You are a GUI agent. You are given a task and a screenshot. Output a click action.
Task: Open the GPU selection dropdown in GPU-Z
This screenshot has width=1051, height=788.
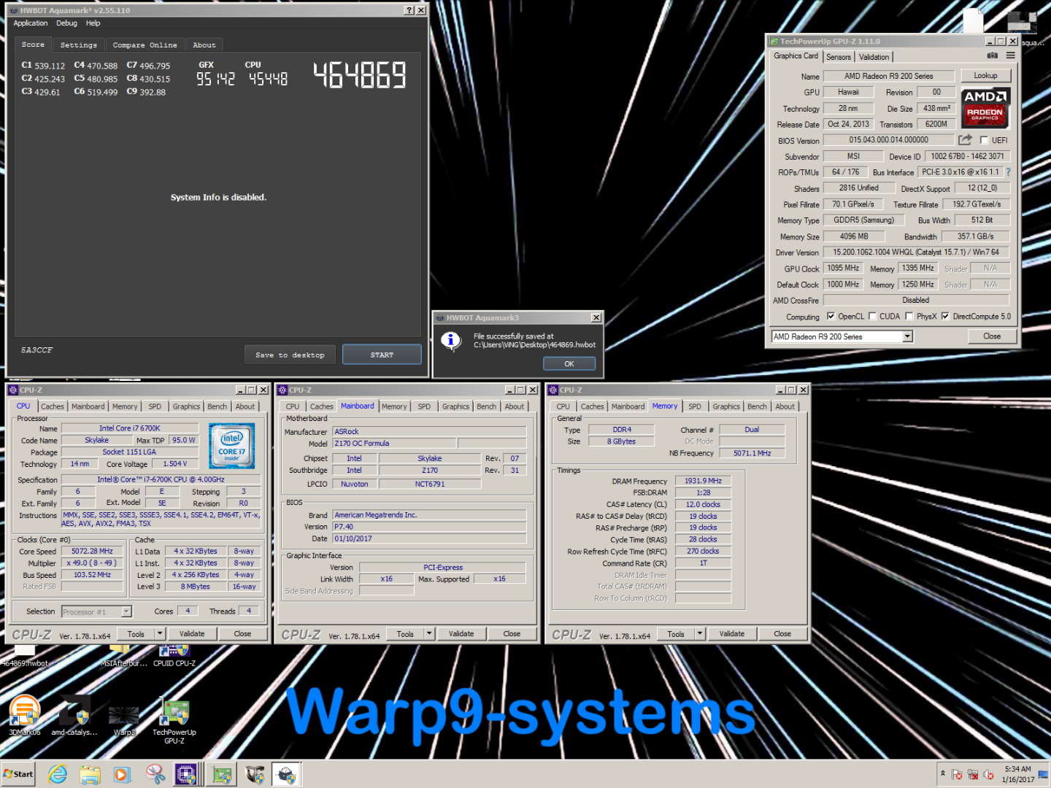tap(907, 336)
